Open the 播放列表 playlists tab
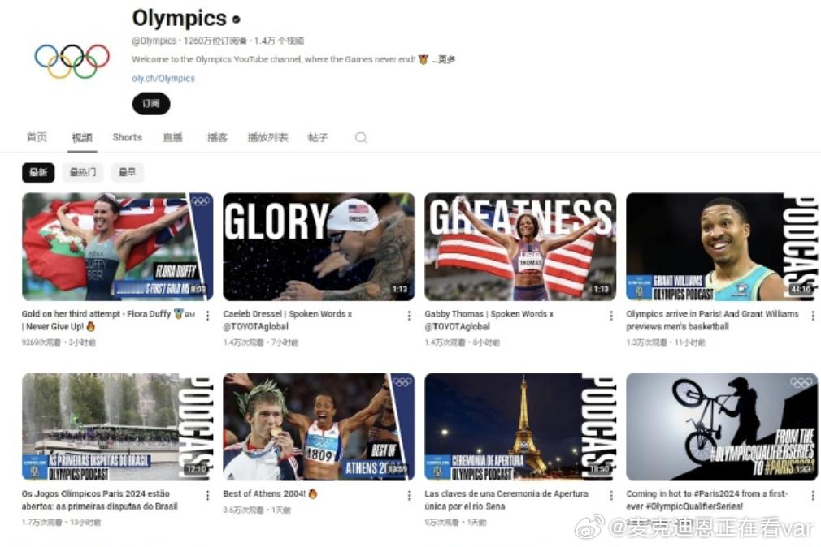The height and width of the screenshot is (547, 821). click(x=267, y=137)
